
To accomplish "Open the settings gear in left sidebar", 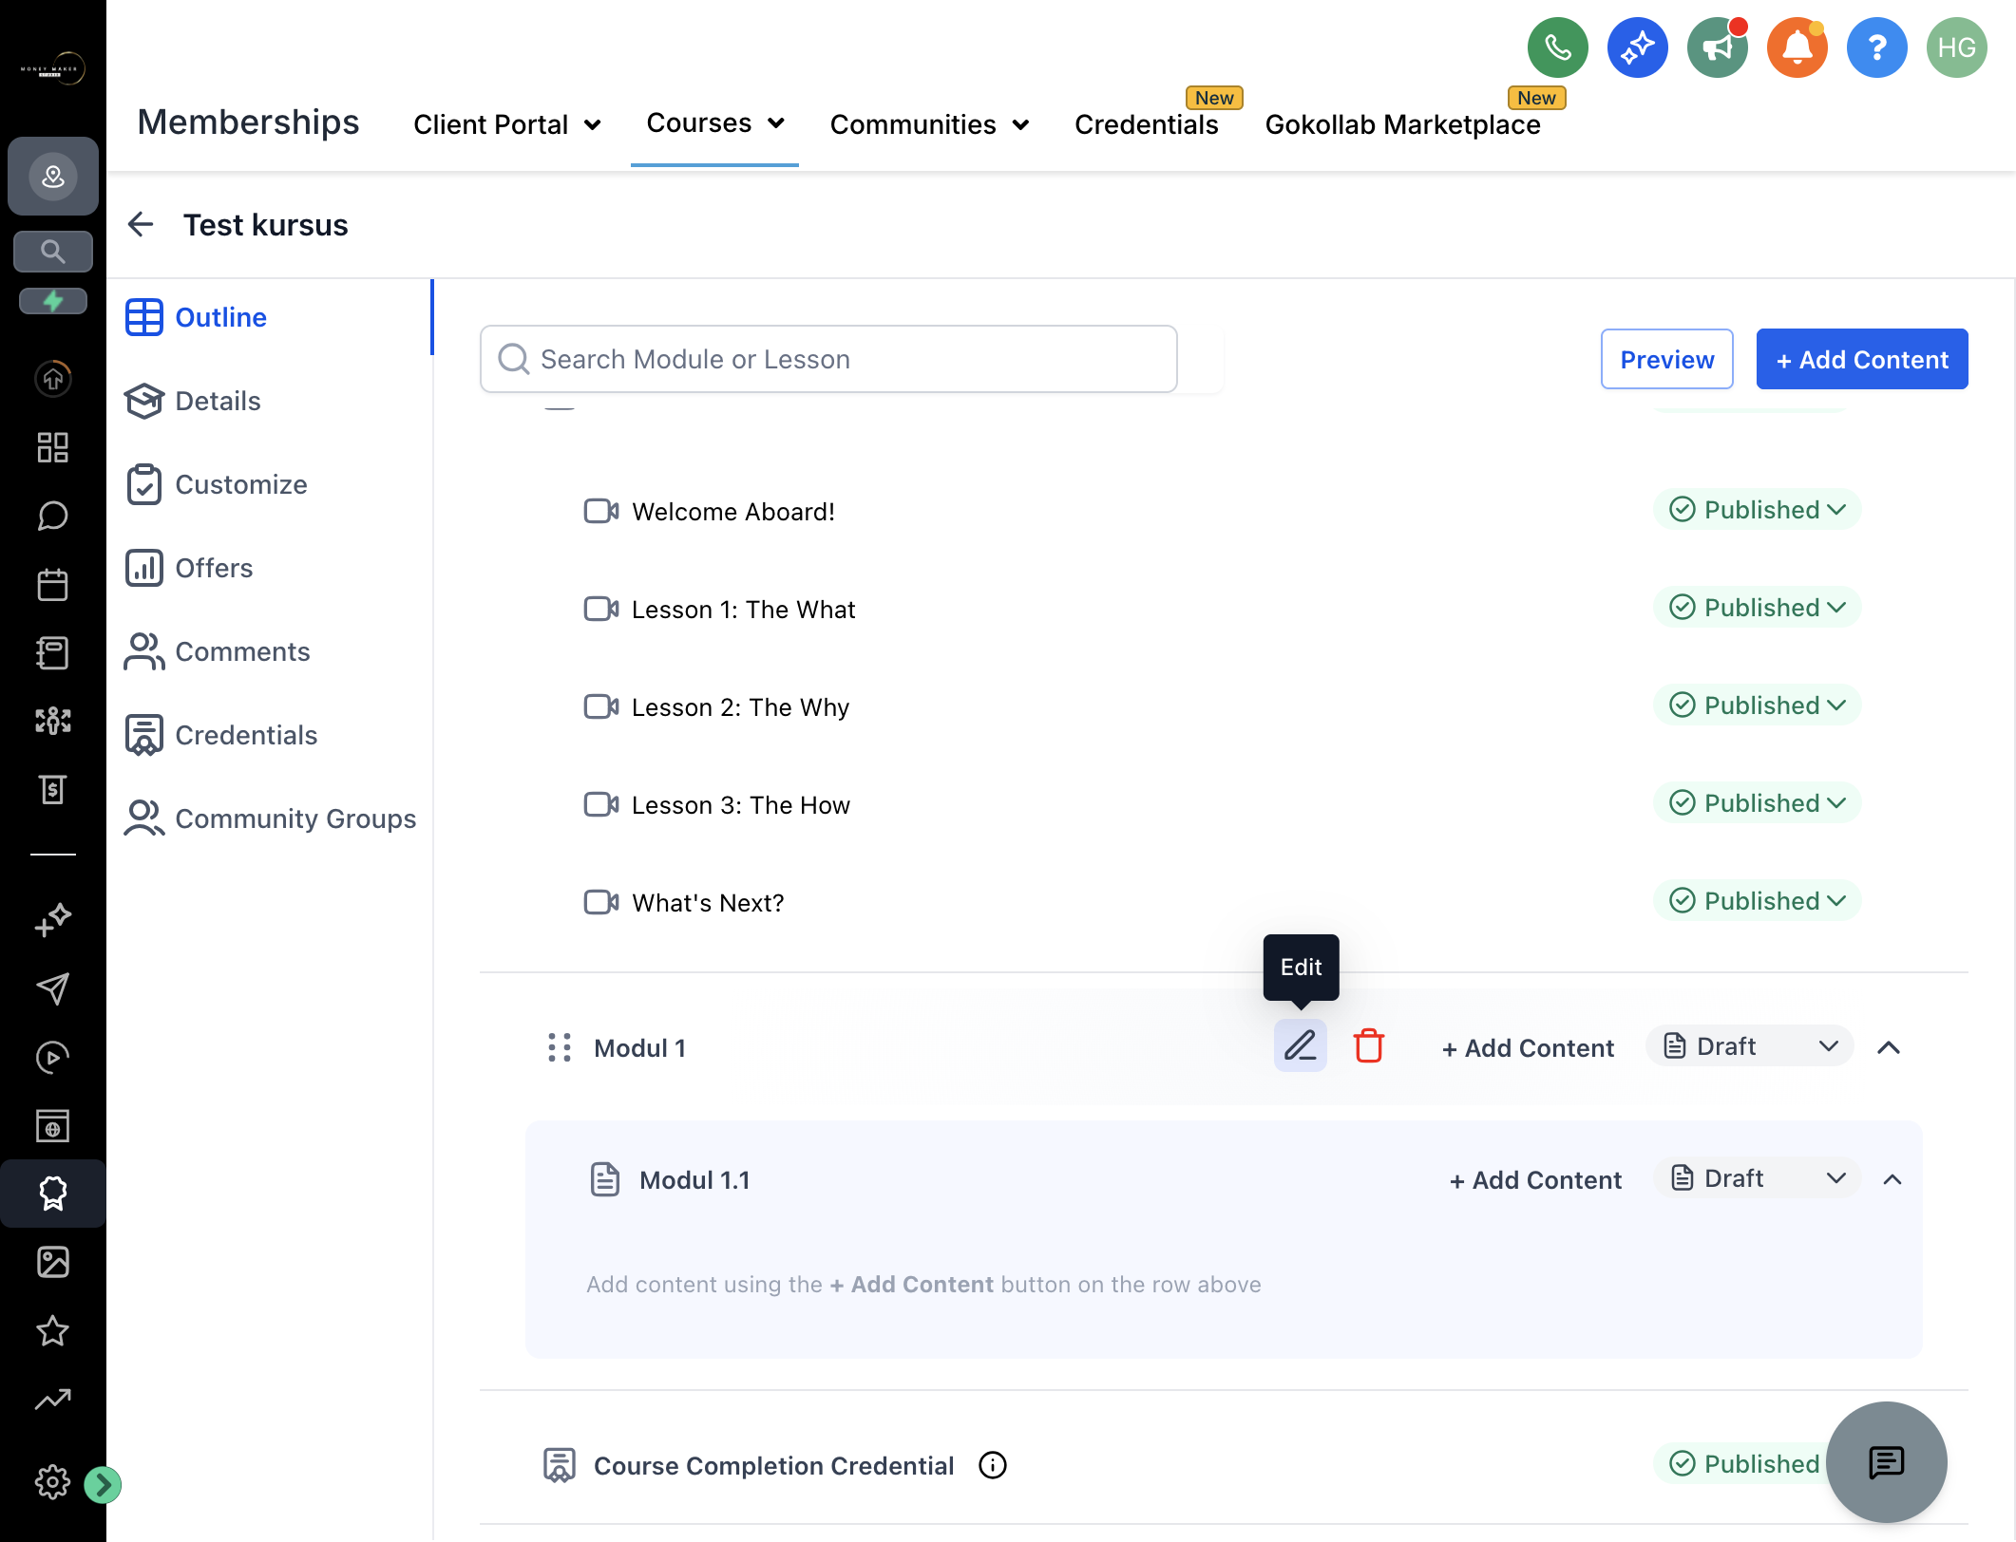I will 52,1482.
